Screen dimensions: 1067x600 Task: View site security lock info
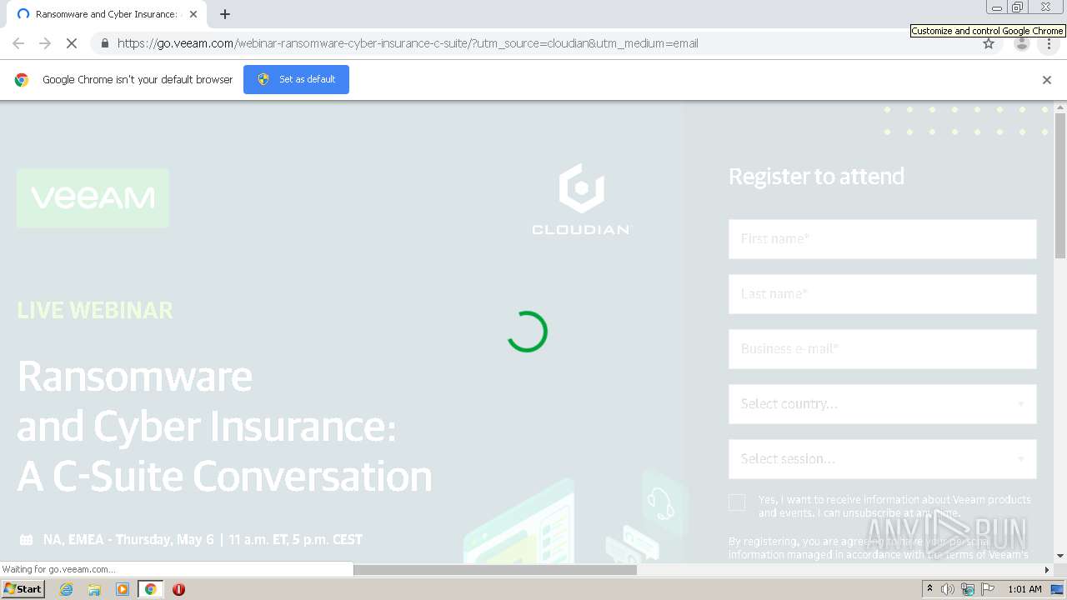pos(104,43)
